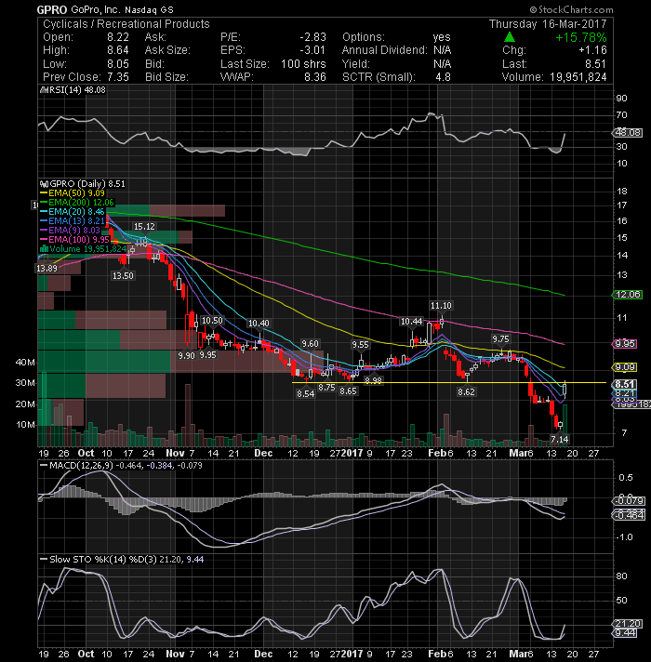Click the -0.464 MACD value tag
The height and width of the screenshot is (662, 651).
pos(628,515)
